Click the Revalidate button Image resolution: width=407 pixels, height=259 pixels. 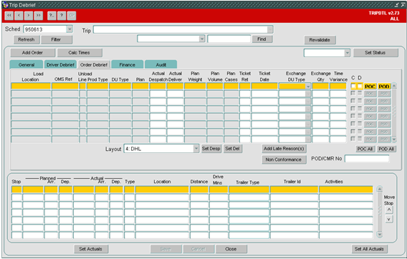point(320,40)
